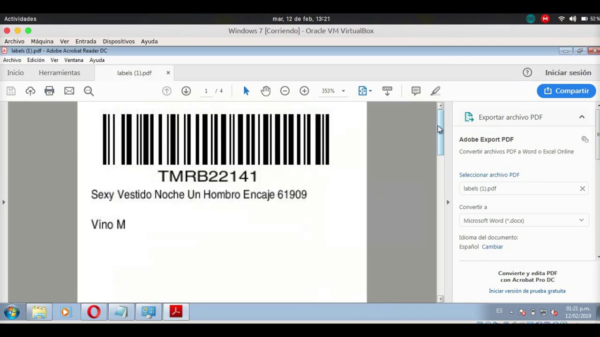Zoom in with the plus circle icon

click(304, 91)
